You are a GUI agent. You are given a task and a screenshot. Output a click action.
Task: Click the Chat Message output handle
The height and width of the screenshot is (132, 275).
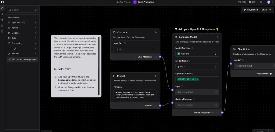coord(160,57)
